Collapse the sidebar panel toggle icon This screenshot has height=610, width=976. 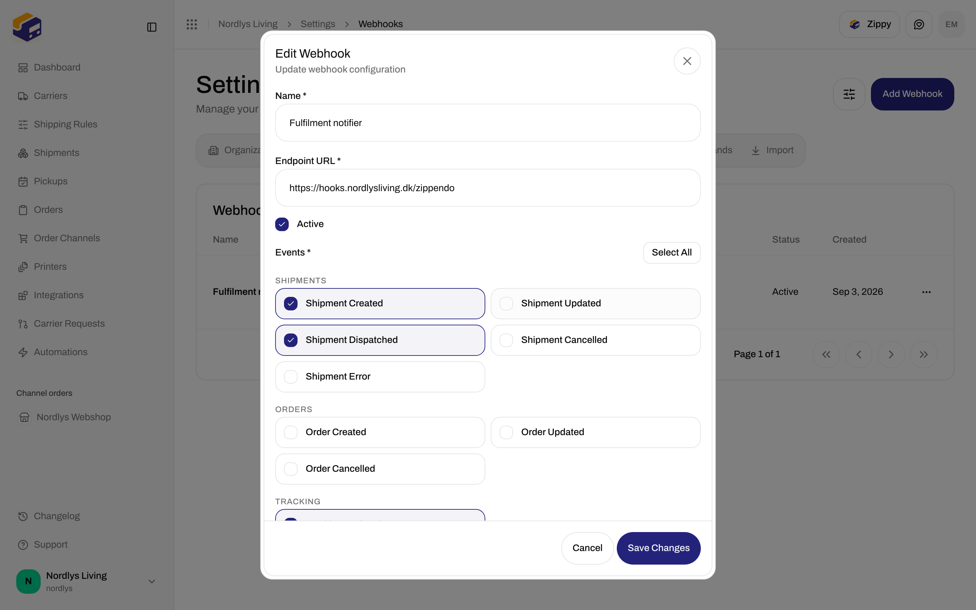[151, 27]
